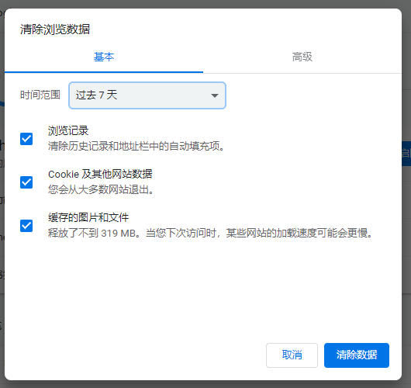The width and height of the screenshot is (411, 388).
Task: Click the 时间范围 label text
Action: click(40, 95)
